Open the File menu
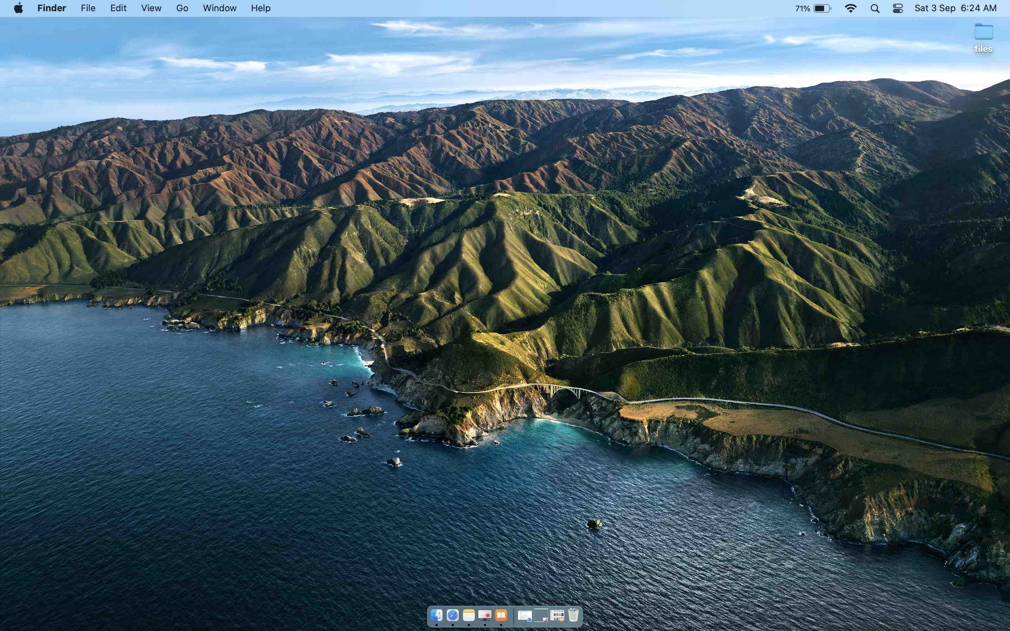Screen dimensions: 1010x631 88,8
